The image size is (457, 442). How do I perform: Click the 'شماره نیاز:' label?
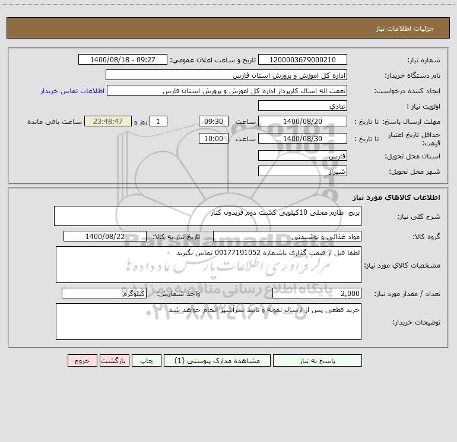point(424,60)
